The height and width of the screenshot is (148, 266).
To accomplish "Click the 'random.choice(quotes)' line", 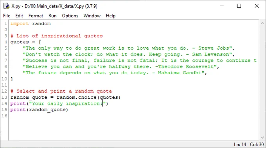I will (65, 97).
